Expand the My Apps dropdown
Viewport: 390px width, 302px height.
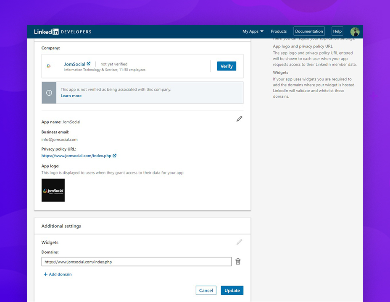click(253, 31)
